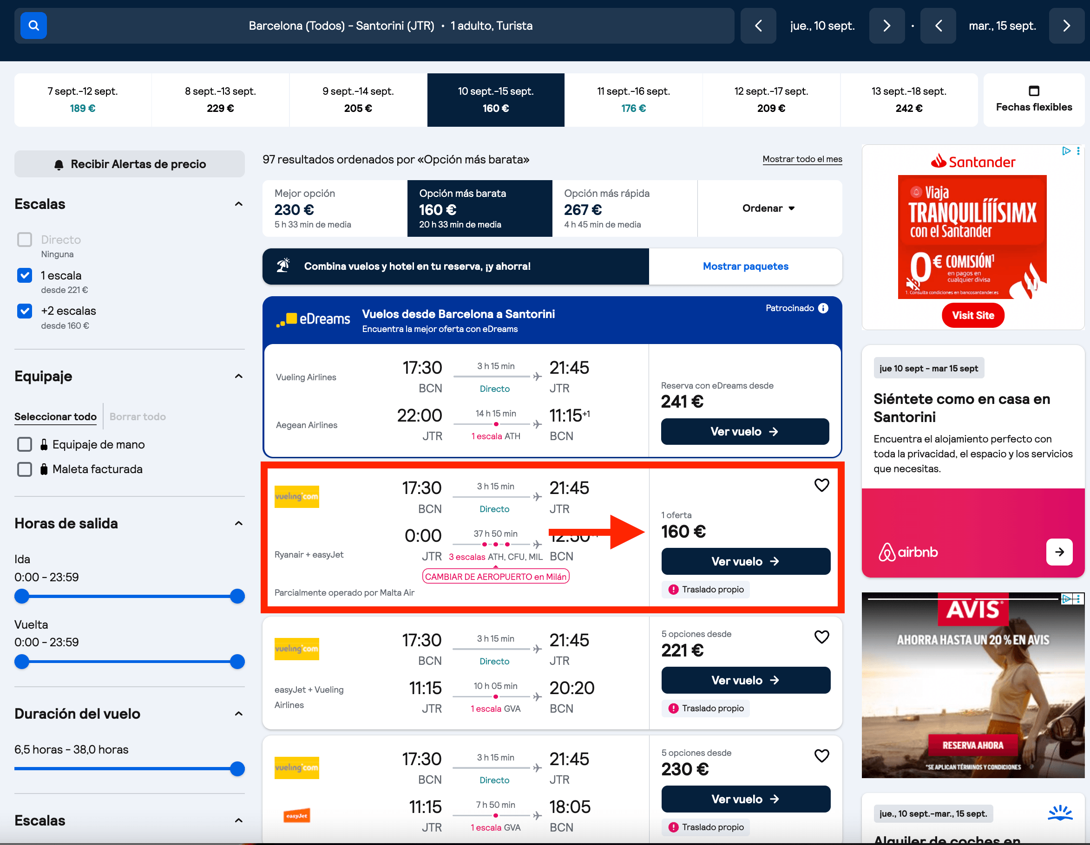Click Ver vuelo for the 221 € offer

tap(746, 680)
